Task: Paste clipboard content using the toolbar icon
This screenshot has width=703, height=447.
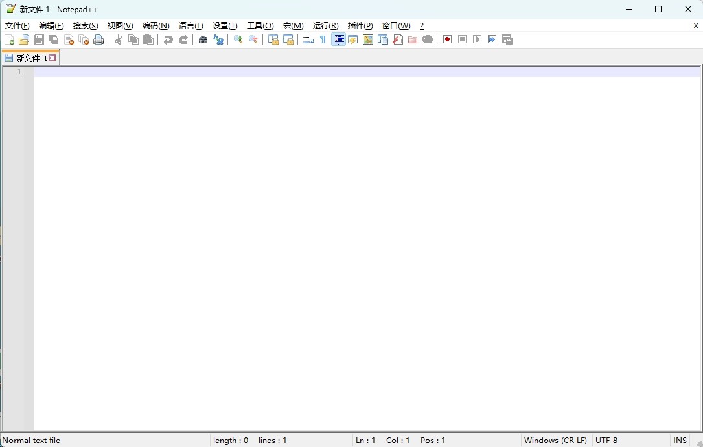Action: click(148, 39)
